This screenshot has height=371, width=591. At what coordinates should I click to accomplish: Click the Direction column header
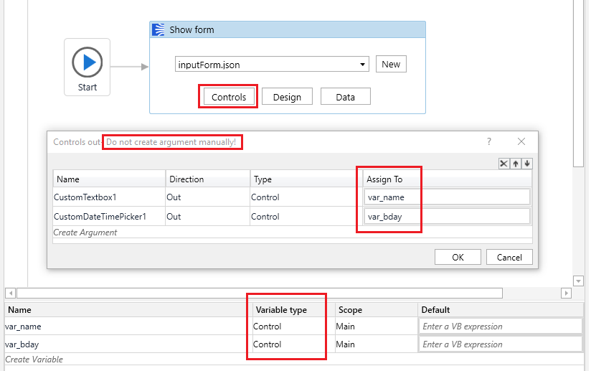[208, 179]
